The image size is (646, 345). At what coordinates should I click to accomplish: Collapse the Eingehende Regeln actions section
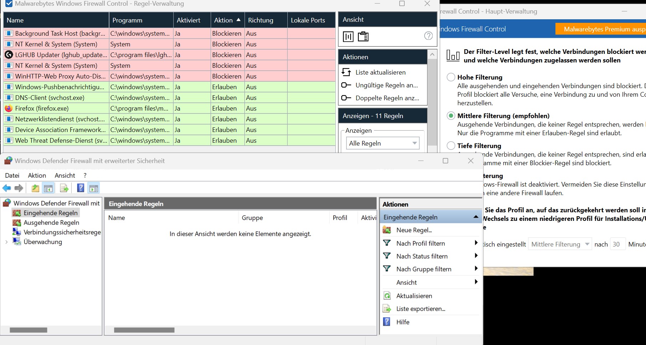(476, 217)
